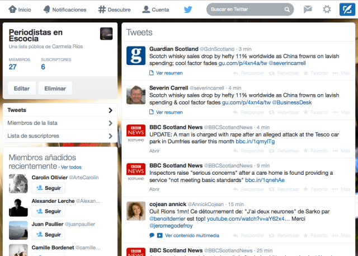Follow Alexander Lerche
The width and height of the screenshot is (358, 256).
click(x=49, y=211)
